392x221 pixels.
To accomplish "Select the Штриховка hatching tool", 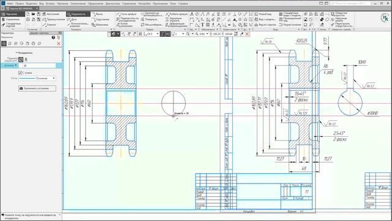I will [x=100, y=25].
